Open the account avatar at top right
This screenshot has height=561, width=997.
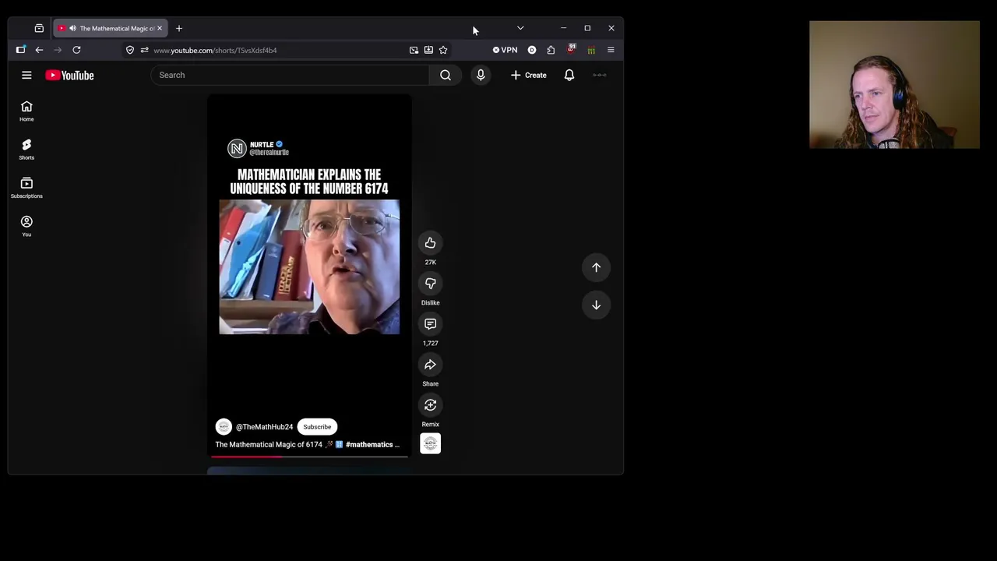pos(600,75)
